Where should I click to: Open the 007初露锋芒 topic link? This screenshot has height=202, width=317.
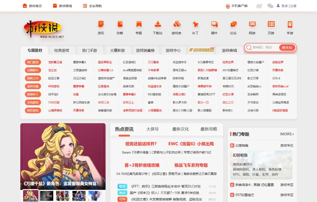tap(245, 195)
